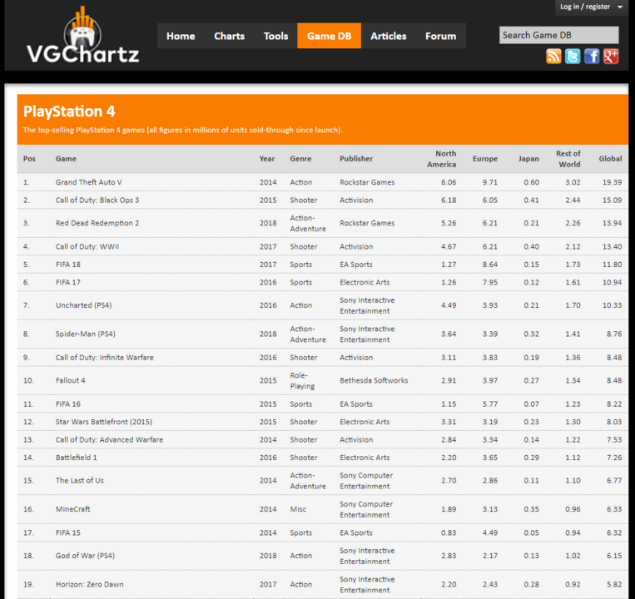Click the Europe column header

click(x=484, y=159)
